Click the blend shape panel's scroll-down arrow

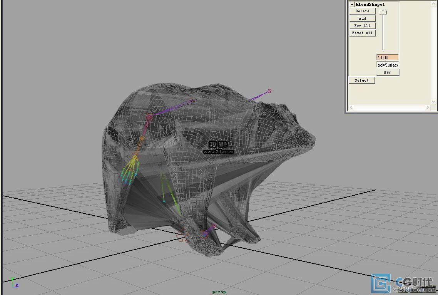[x=433, y=102]
